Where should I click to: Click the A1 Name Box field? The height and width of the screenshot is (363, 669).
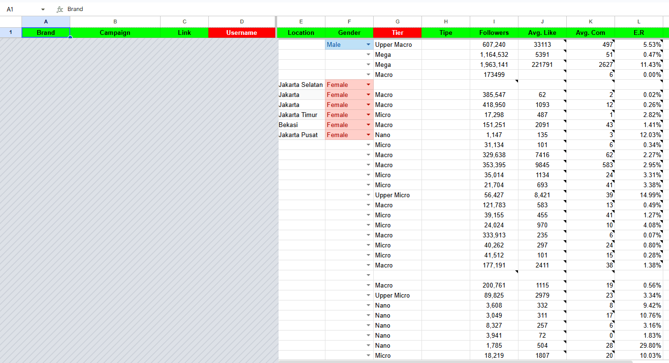pos(22,9)
